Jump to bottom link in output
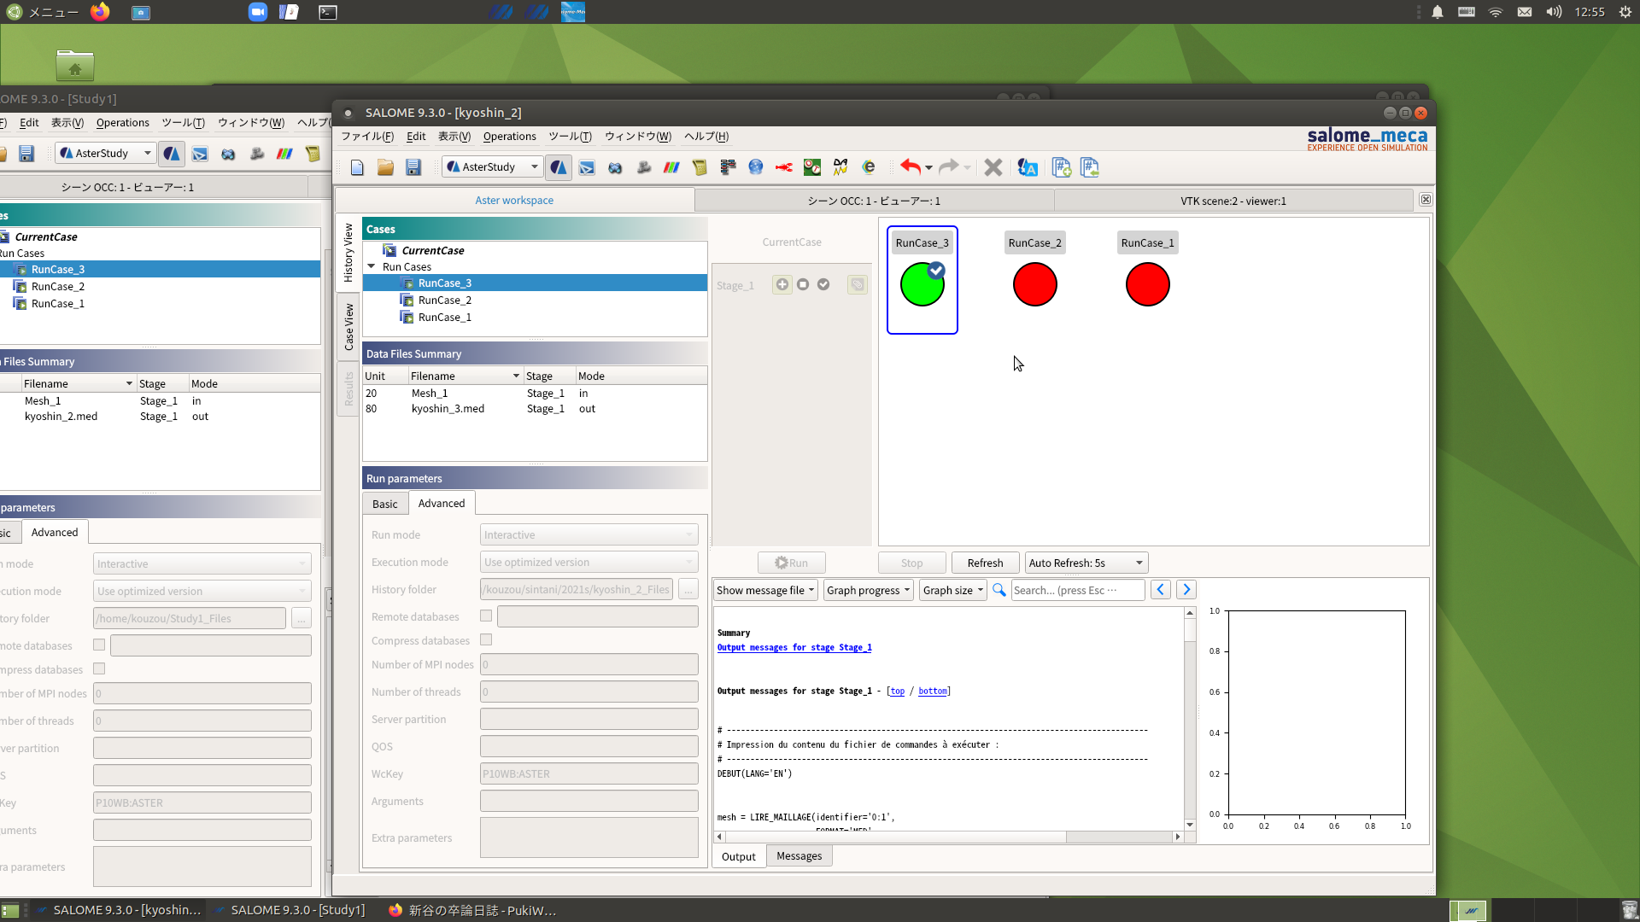Image resolution: width=1640 pixels, height=922 pixels. (933, 691)
